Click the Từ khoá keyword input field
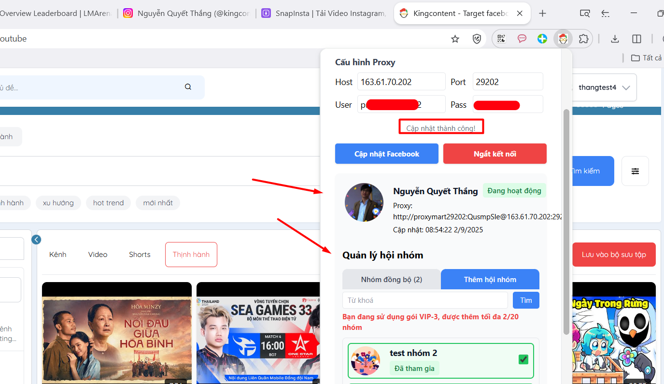This screenshot has height=384, width=664. click(x=425, y=300)
